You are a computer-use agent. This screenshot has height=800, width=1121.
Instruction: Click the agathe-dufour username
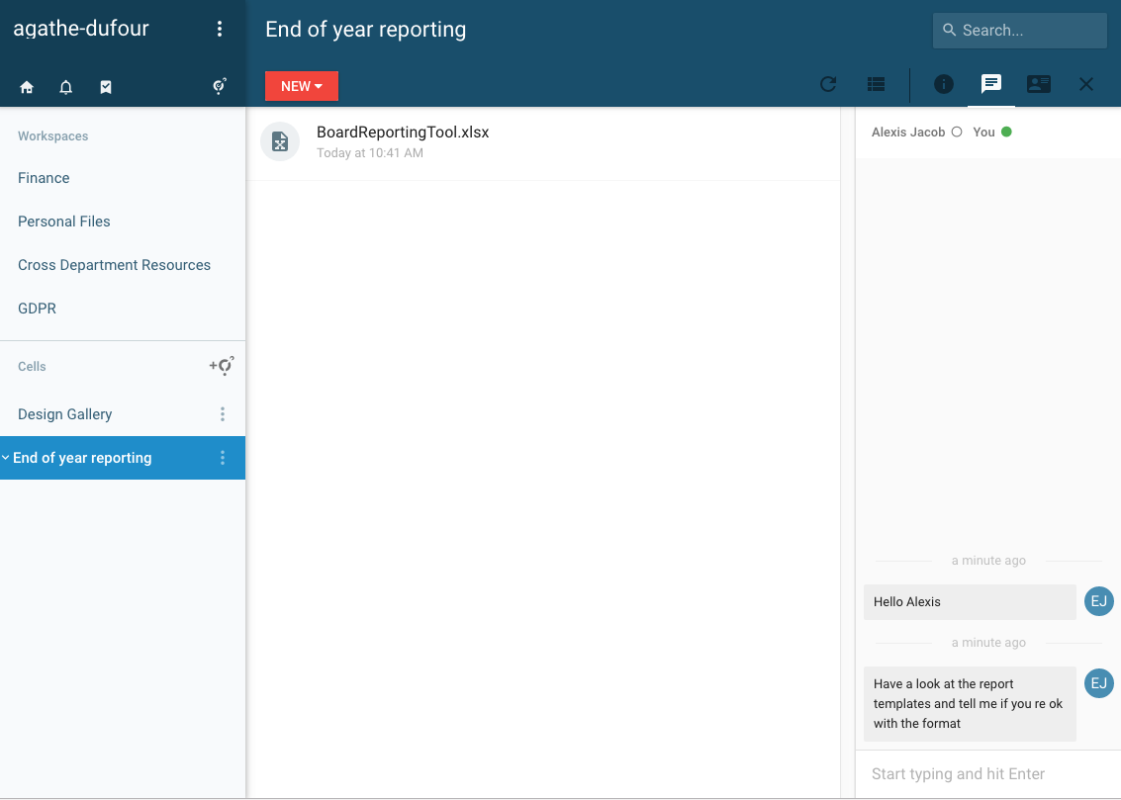[x=81, y=29]
